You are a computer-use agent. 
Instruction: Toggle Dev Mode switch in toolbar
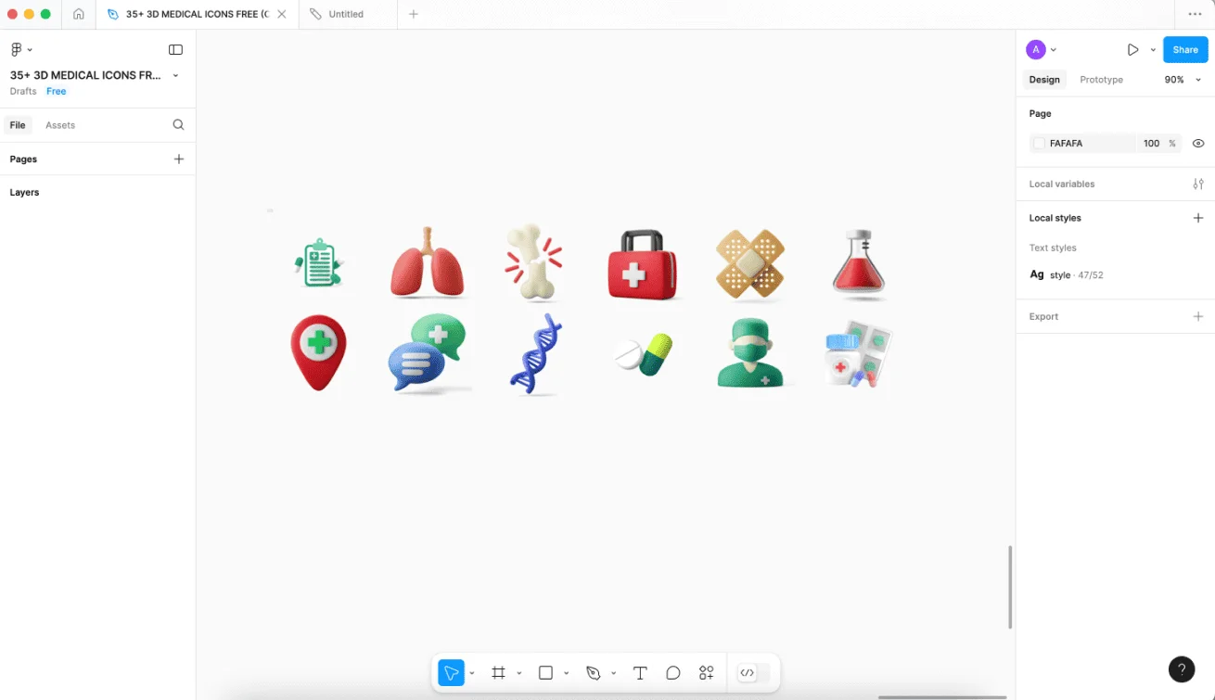753,673
